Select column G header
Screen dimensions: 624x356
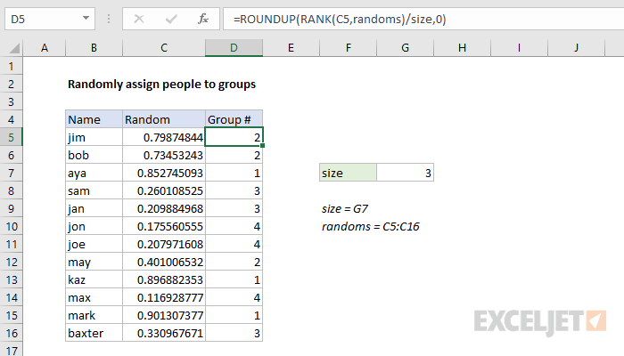tap(405, 47)
